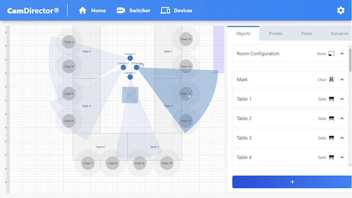Screen dimensions: 352x198
Task: Click the table icon in Table 3 row
Action: coord(331,138)
